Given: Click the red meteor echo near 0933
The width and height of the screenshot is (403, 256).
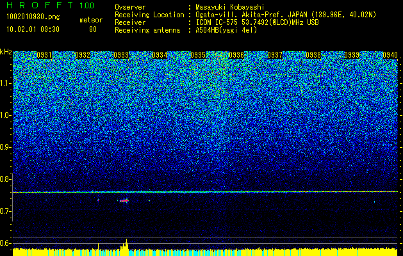Looking at the screenshot, I should click(124, 200).
